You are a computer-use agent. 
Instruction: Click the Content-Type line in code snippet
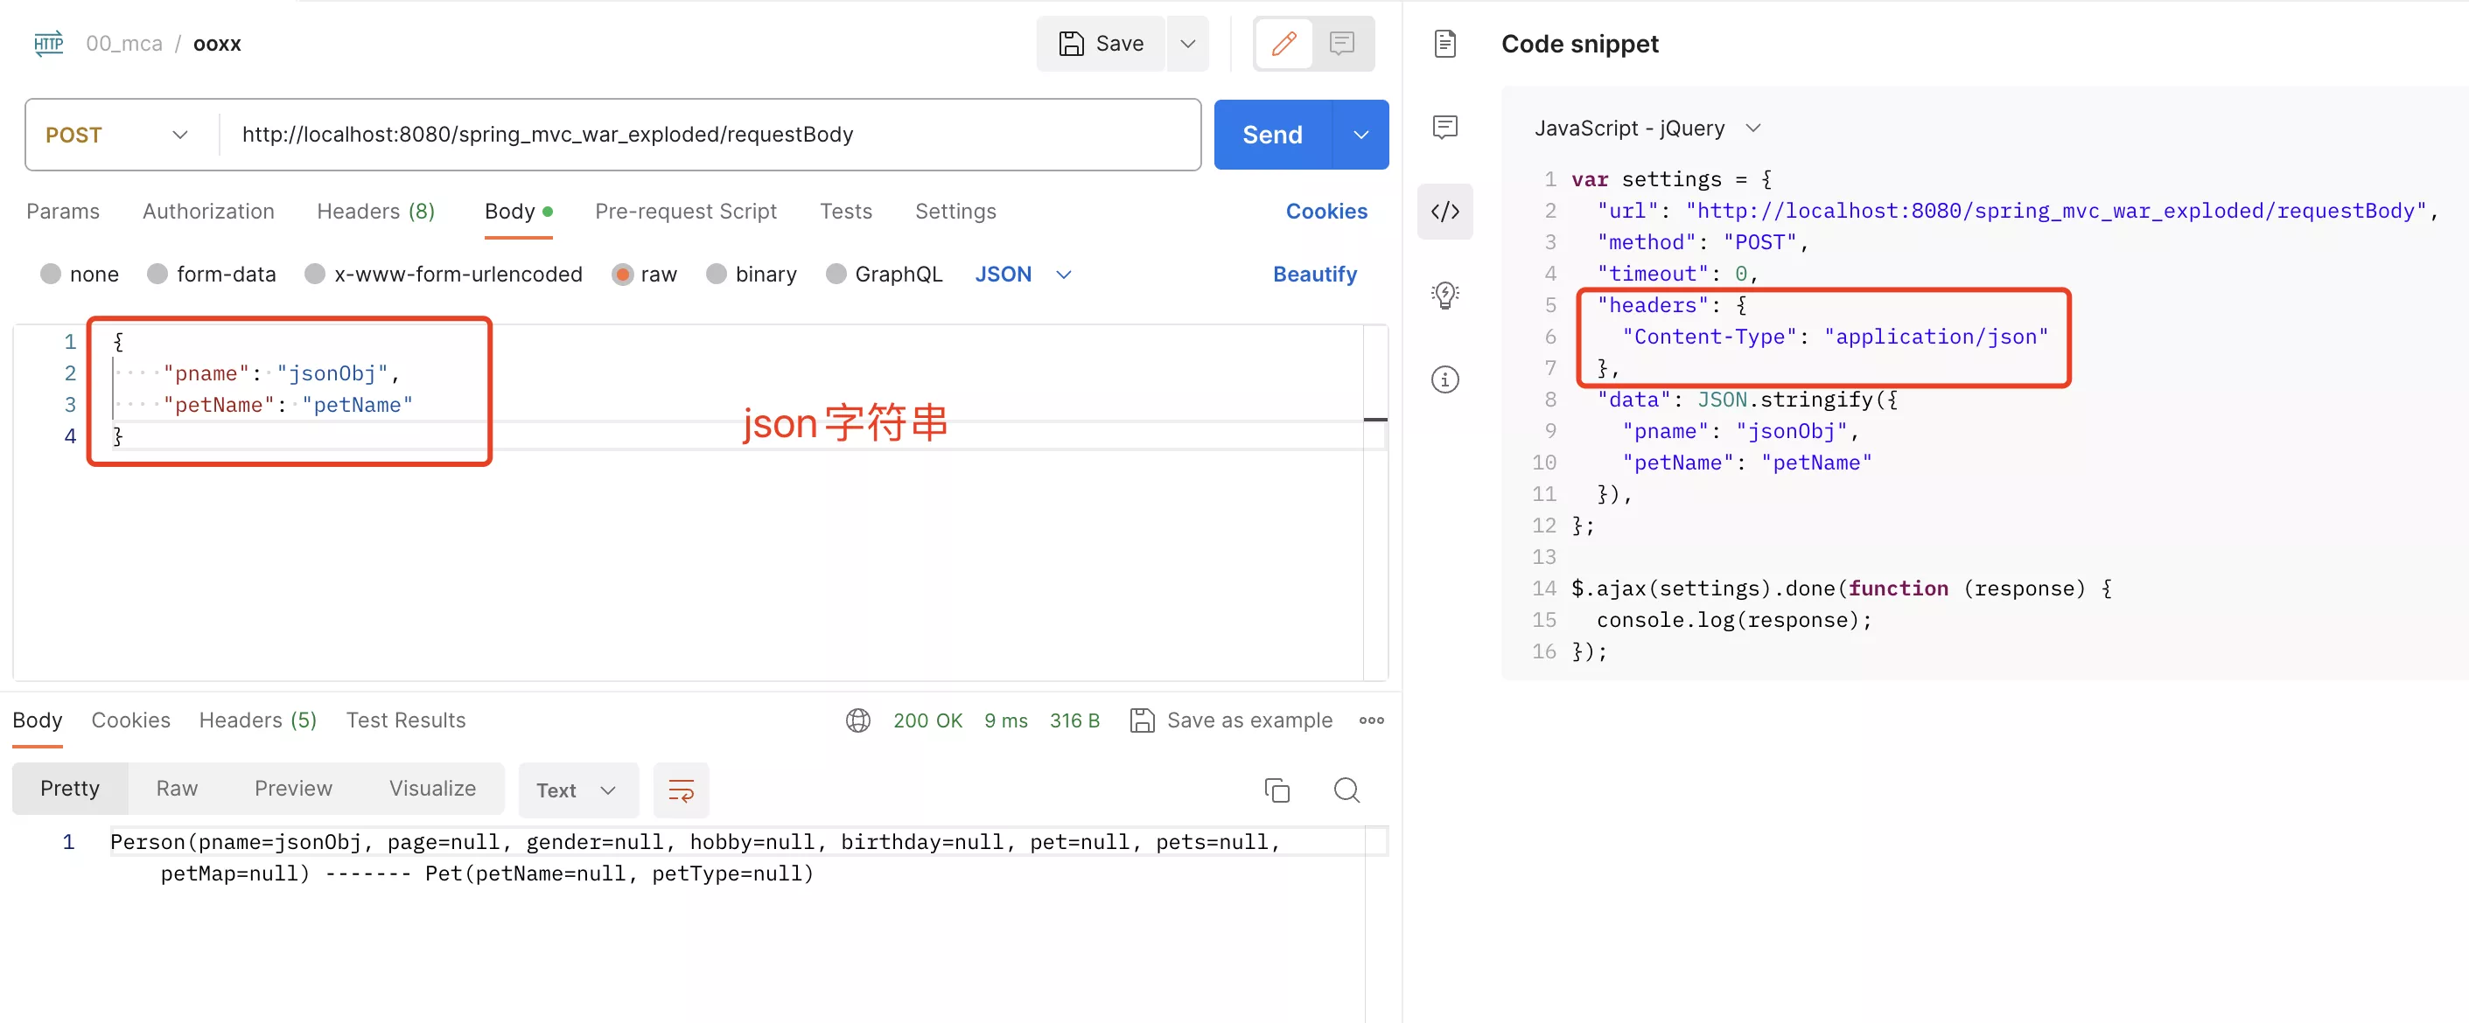(x=1835, y=338)
